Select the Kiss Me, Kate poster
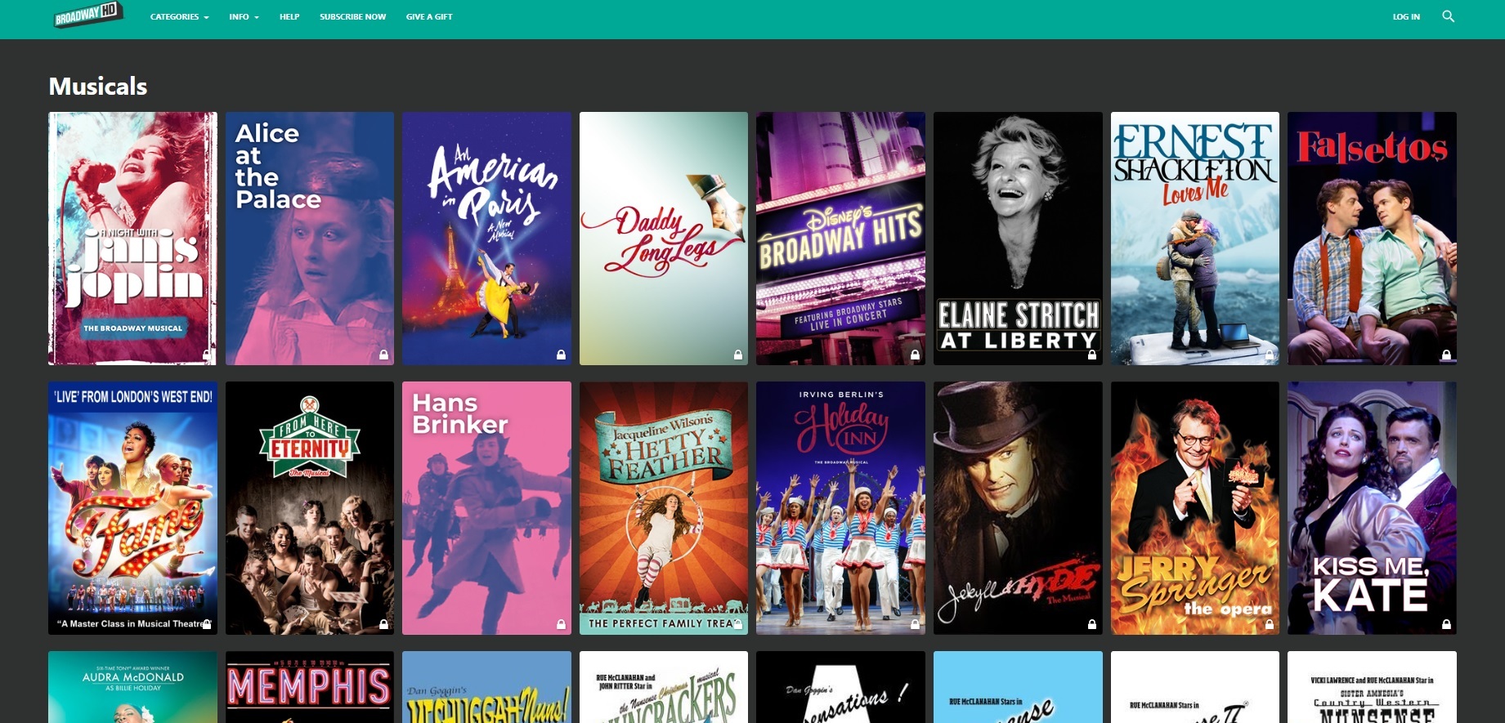This screenshot has height=723, width=1505. (1372, 508)
